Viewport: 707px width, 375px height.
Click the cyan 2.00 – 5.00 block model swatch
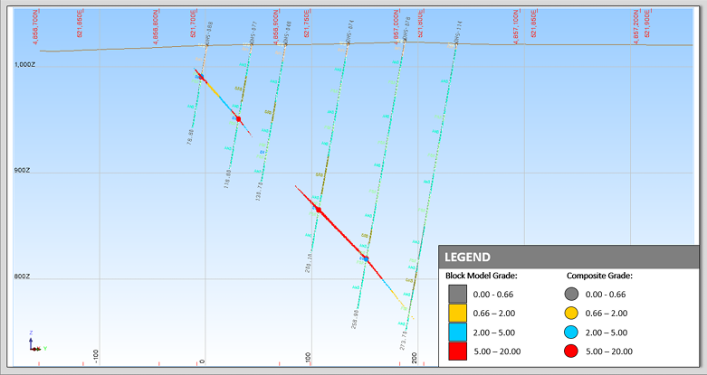(457, 332)
